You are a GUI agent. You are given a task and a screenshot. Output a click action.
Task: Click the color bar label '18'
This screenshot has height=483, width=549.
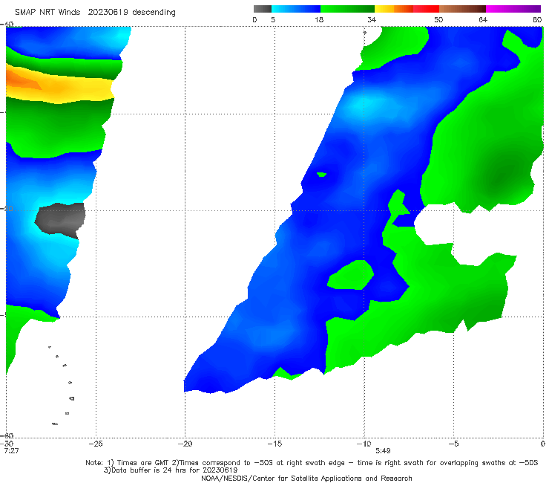[x=319, y=19]
